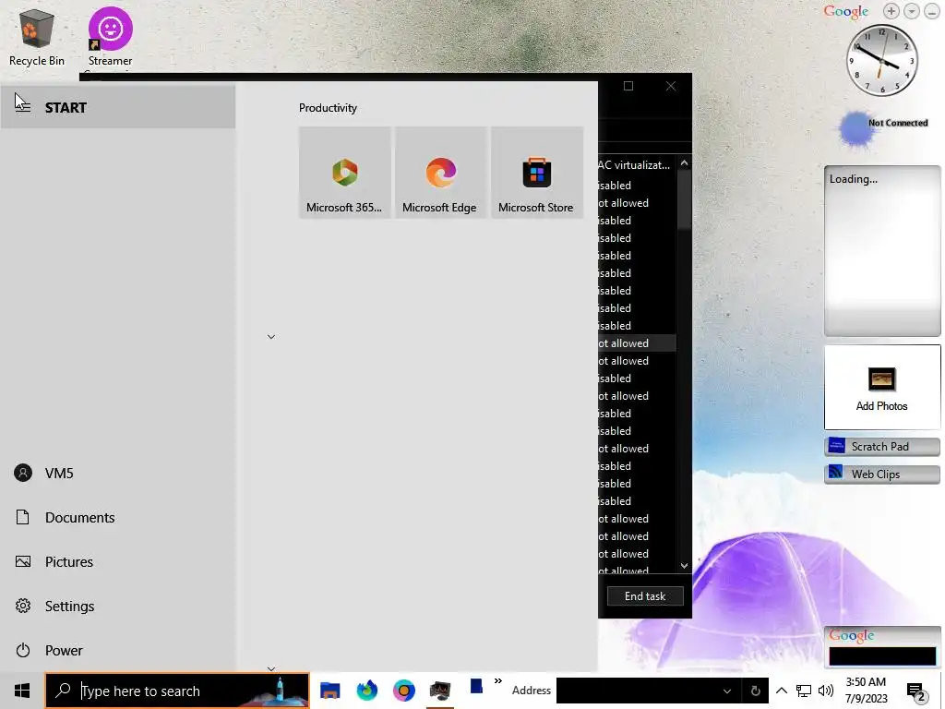Switch to Task Manager on the taskbar
The image size is (945, 709).
point(440,691)
